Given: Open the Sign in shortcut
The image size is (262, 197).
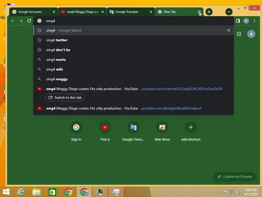Looking at the screenshot, I should 76,132.
